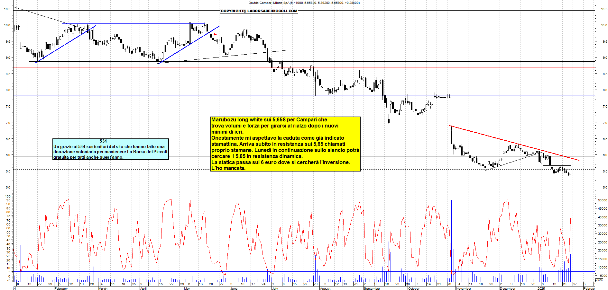Viewport: 608px width, 290px height.
Task: Click "gratuita per tutti anche quest'anno." line
Action: [88, 157]
